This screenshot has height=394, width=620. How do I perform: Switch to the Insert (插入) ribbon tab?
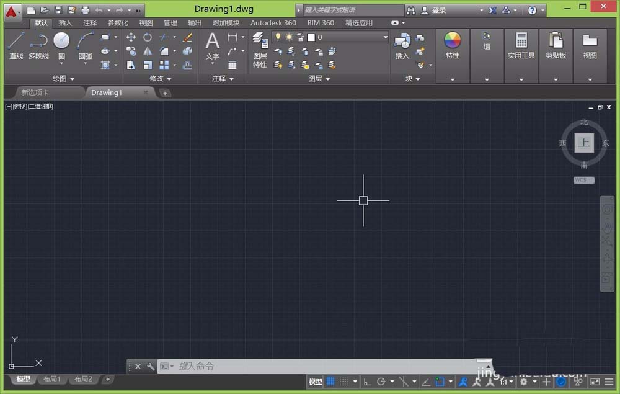[65, 23]
